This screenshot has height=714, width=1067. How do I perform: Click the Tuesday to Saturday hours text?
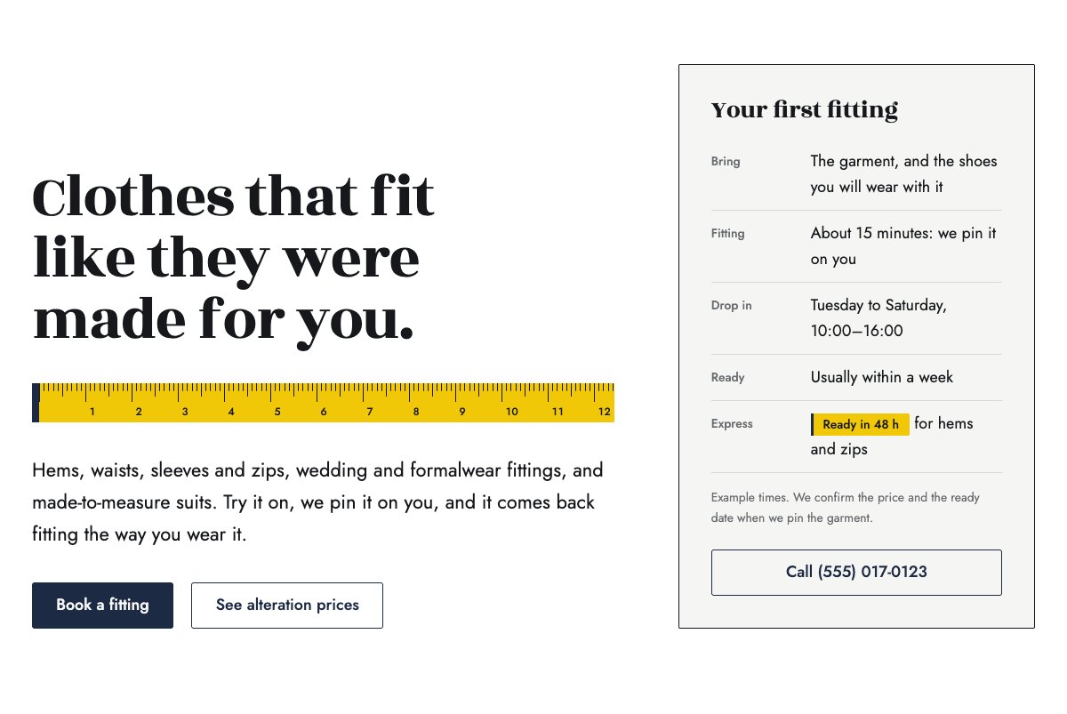(878, 318)
